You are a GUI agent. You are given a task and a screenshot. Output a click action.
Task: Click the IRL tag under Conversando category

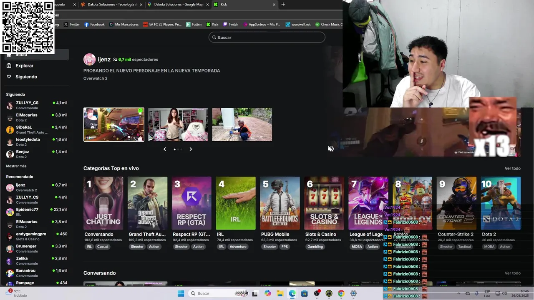pyautogui.click(x=89, y=247)
